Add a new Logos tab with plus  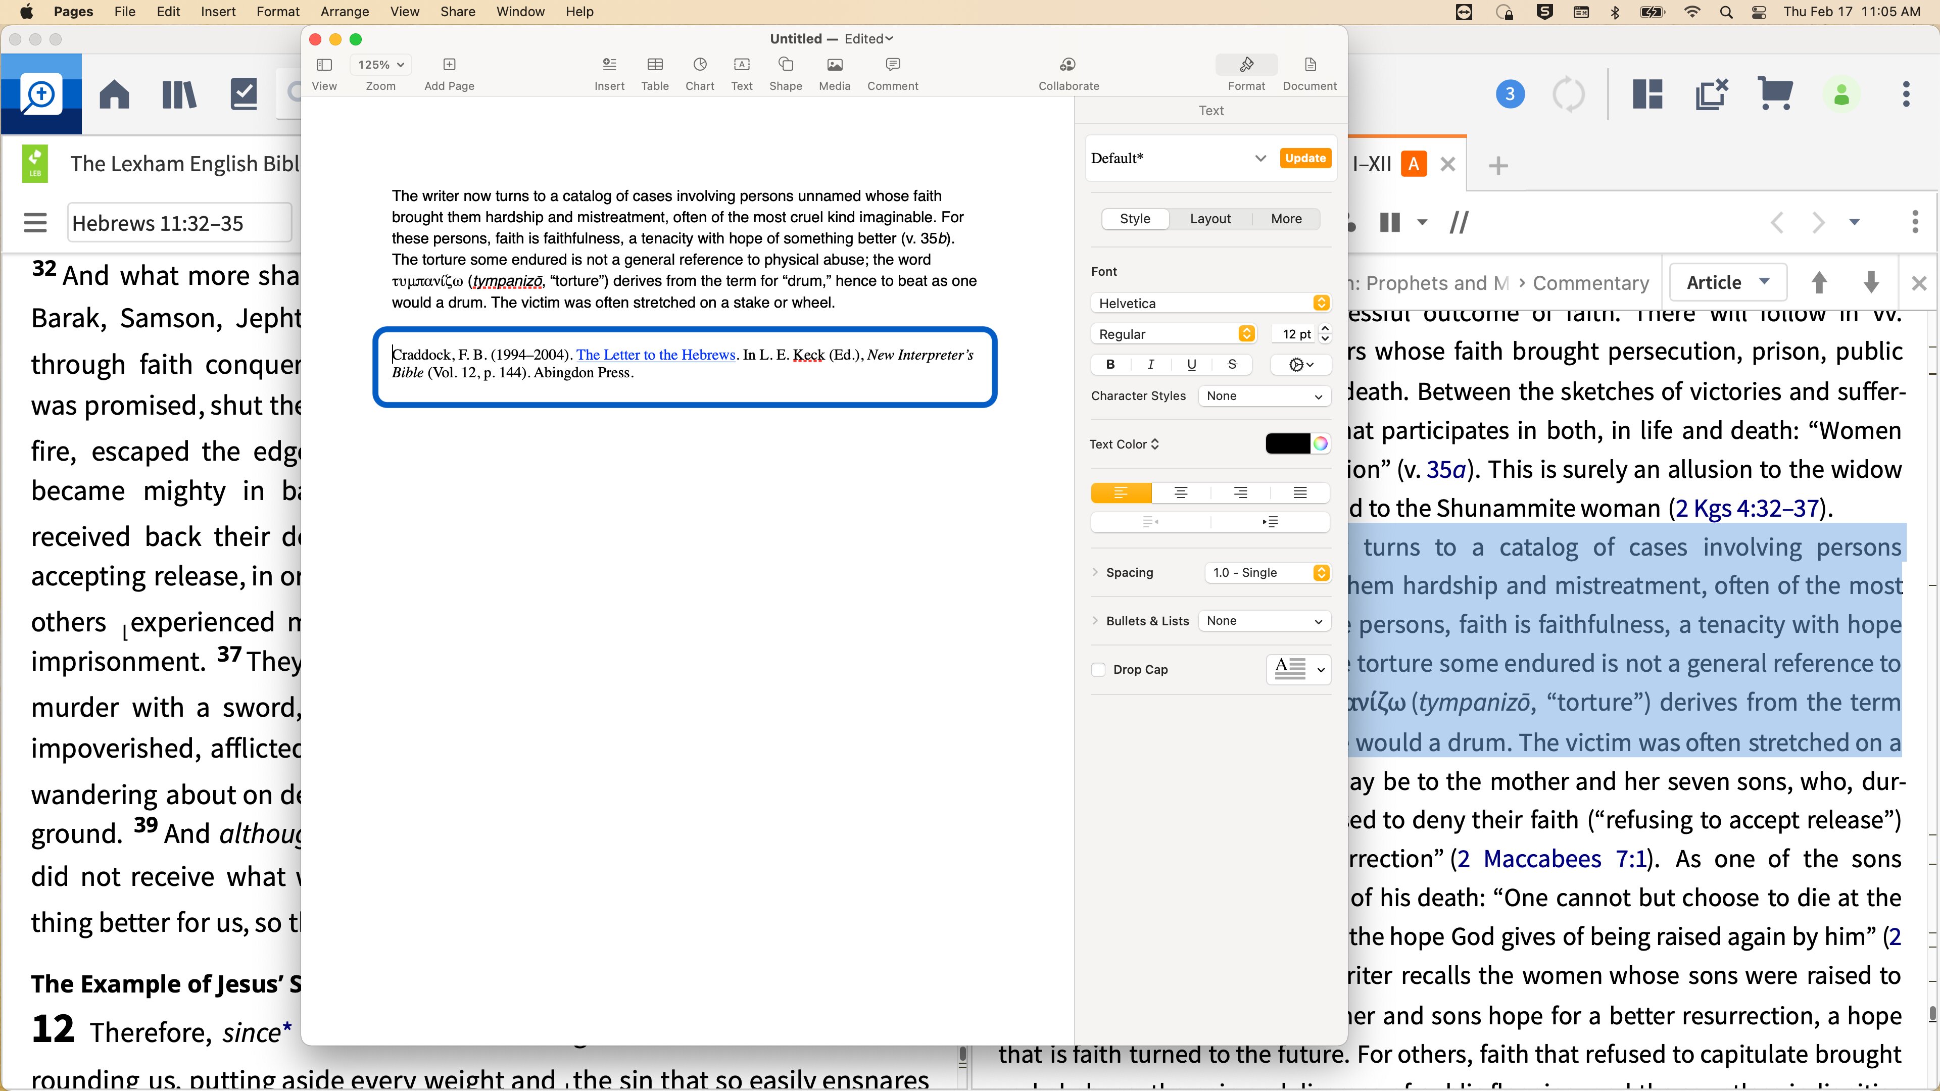(1498, 165)
